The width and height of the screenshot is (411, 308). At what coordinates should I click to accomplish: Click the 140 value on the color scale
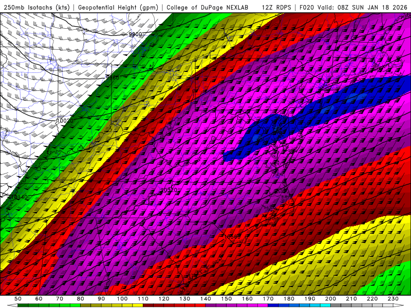206,299
